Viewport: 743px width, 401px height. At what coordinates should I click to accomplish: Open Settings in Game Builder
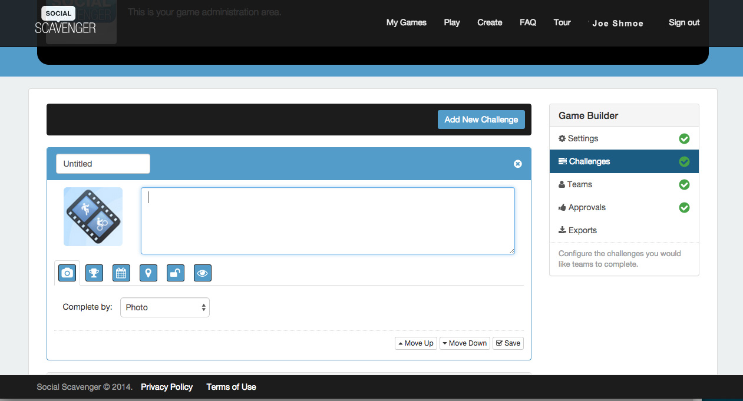(x=624, y=138)
